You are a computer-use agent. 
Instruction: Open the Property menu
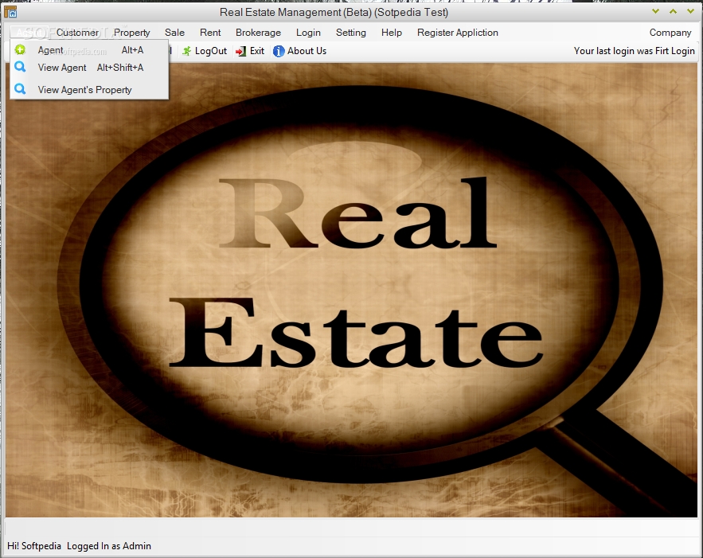pos(132,33)
